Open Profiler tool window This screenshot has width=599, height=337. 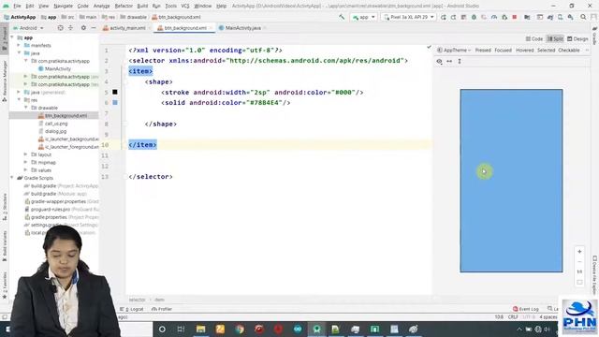[x=162, y=309]
